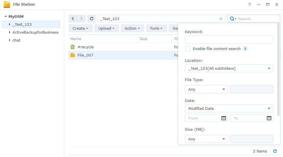
Task: Open the Location dropdown
Action: (x=229, y=68)
